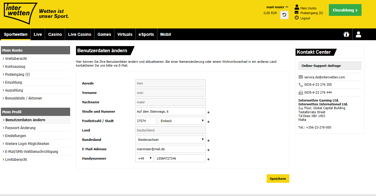Click the disabled Anrede field
This screenshot has height=196, width=376.
pyautogui.click(x=170, y=83)
